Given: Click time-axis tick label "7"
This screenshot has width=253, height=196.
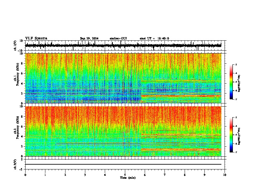Looking at the screenshot, I should click(165, 175).
